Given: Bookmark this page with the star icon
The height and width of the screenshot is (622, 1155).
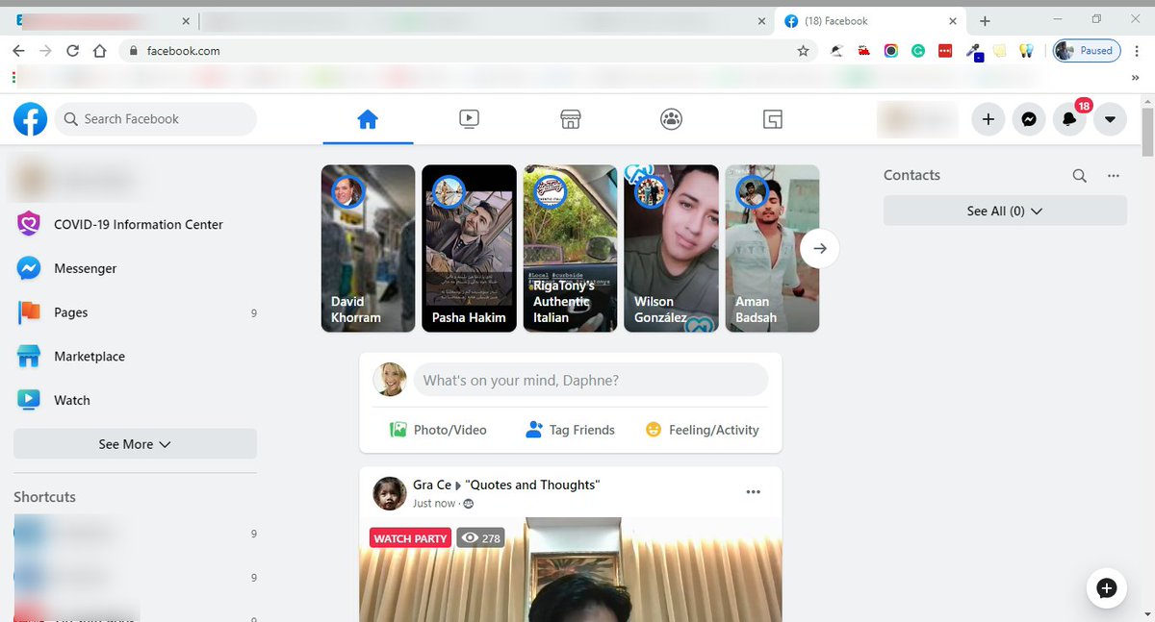Looking at the screenshot, I should tap(803, 51).
